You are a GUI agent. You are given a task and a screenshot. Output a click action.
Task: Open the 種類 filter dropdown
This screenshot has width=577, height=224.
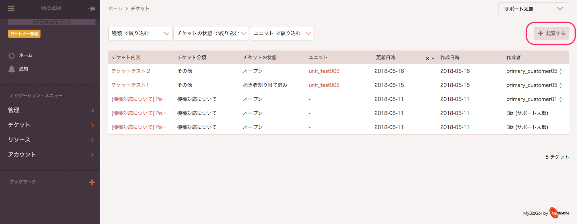140,34
